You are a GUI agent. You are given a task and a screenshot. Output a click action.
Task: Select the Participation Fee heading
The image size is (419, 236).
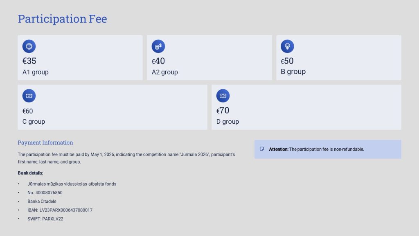tap(62, 19)
